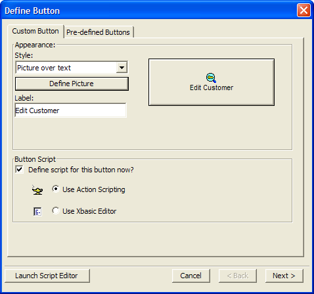
Task: Go forward with the Next button
Action: (284, 276)
